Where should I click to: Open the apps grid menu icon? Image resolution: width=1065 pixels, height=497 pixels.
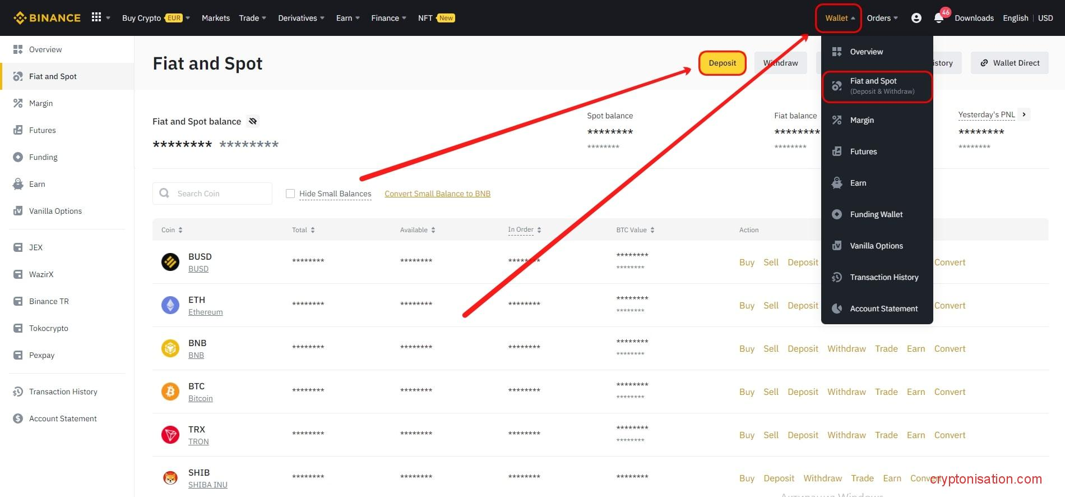point(96,17)
